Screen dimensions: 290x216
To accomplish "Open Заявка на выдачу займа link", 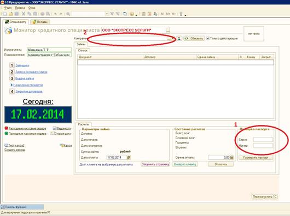I will [x=31, y=72].
